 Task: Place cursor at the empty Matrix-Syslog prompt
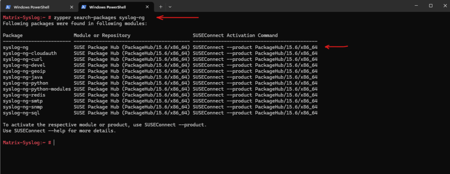pyautogui.click(x=54, y=142)
